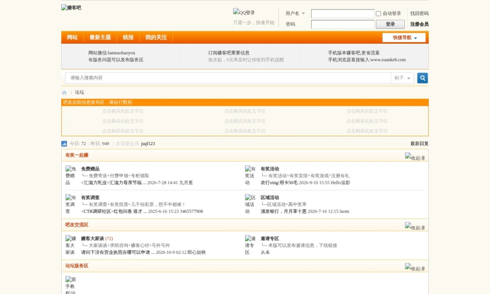Select the 最新主题 nav tab
This screenshot has width=490, height=294.
(100, 38)
